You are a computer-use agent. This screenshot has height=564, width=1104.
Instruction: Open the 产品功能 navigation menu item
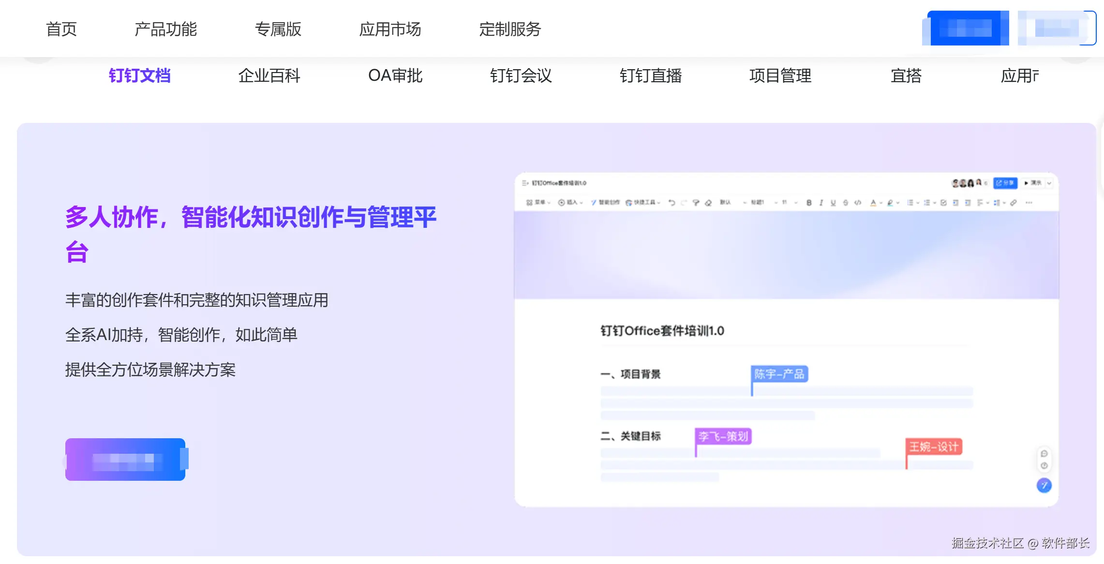pyautogui.click(x=165, y=29)
